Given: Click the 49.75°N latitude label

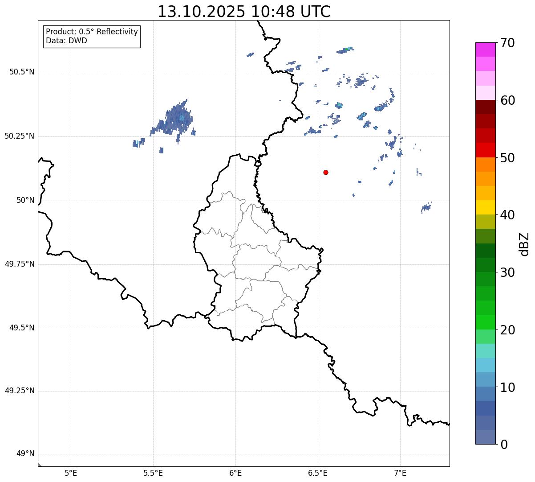Looking at the screenshot, I should point(20,264).
